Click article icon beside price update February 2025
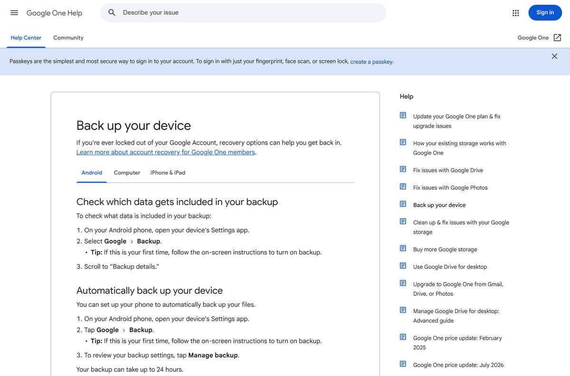This screenshot has height=376, width=570. [403, 338]
